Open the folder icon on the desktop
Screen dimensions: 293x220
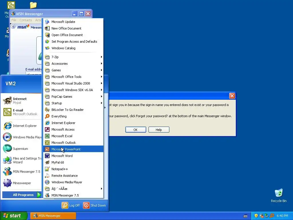[33, 5]
